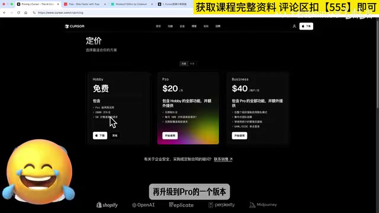The width and height of the screenshot is (379, 213).
Task: Click the browser forward arrow
Action: click(11, 12)
